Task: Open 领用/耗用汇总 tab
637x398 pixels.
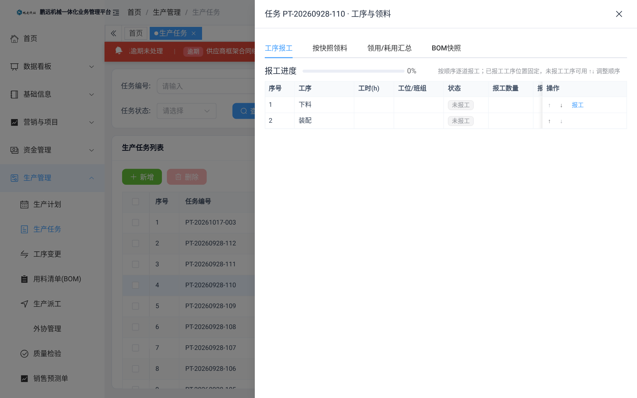Action: [389, 48]
